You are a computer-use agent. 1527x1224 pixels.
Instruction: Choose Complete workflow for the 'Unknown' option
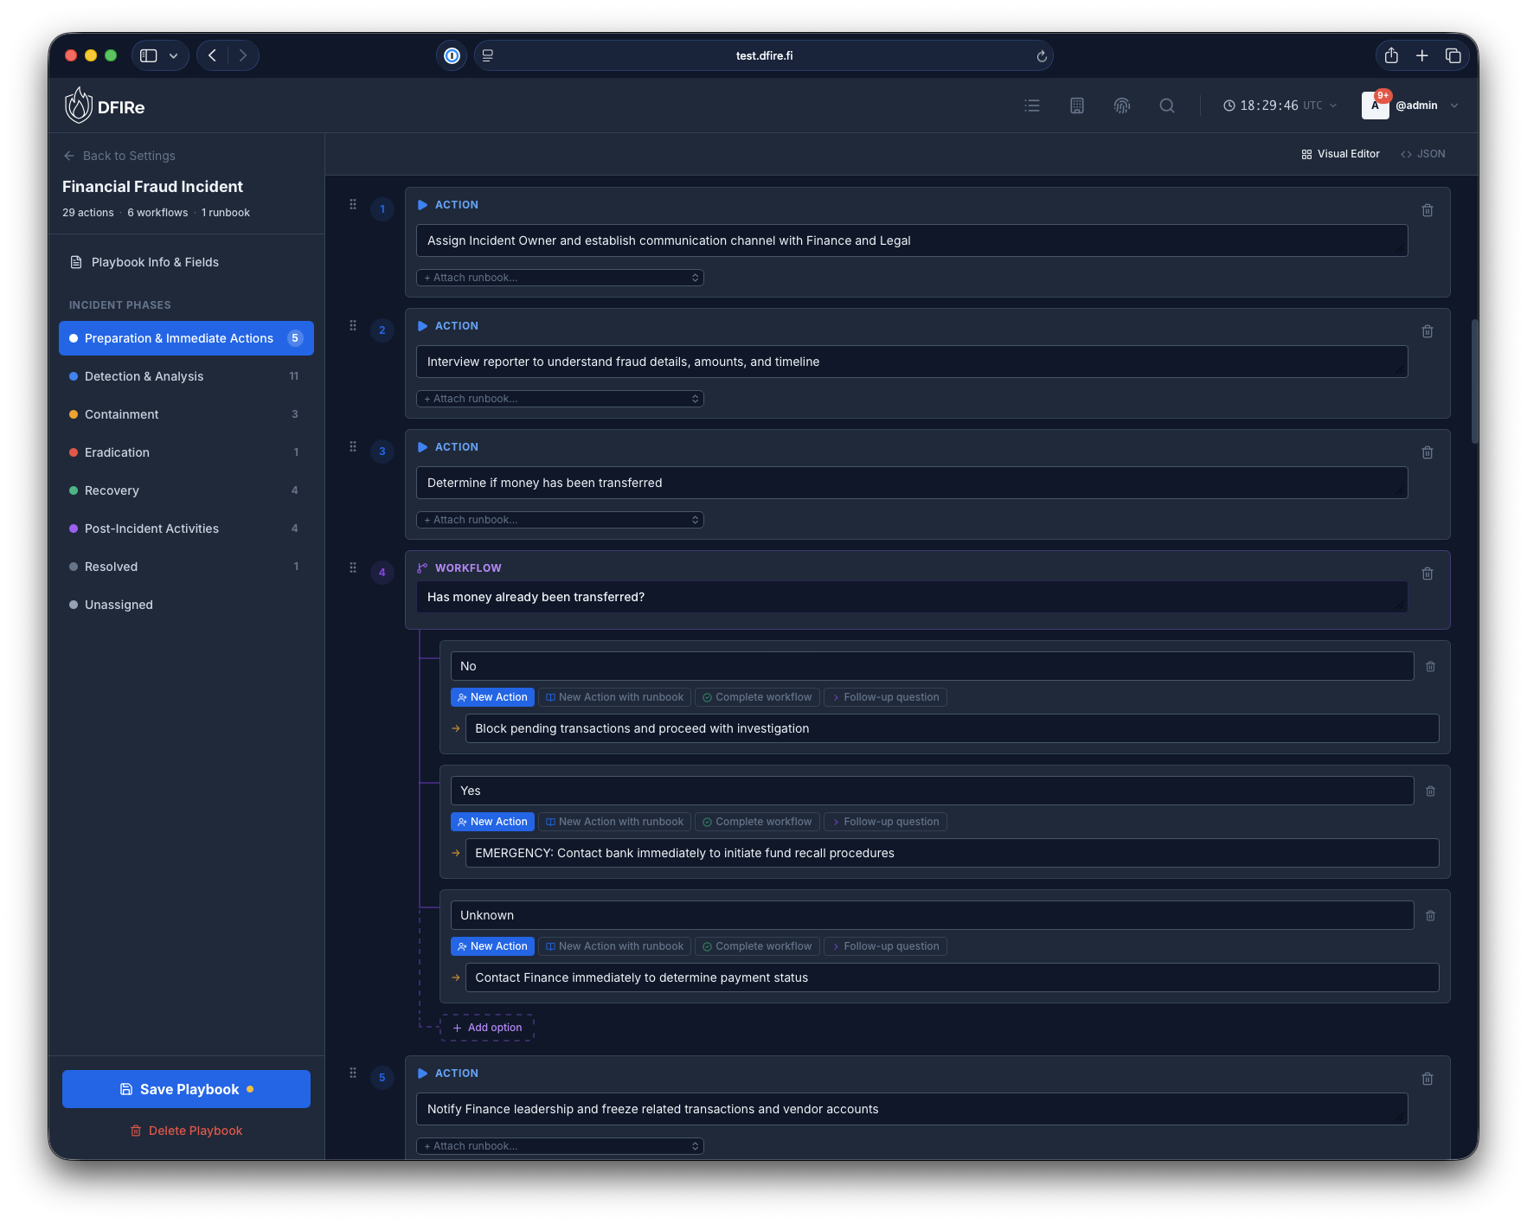(x=757, y=946)
